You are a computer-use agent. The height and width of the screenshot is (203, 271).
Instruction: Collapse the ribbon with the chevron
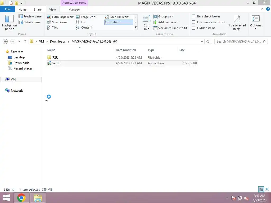pos(262,9)
